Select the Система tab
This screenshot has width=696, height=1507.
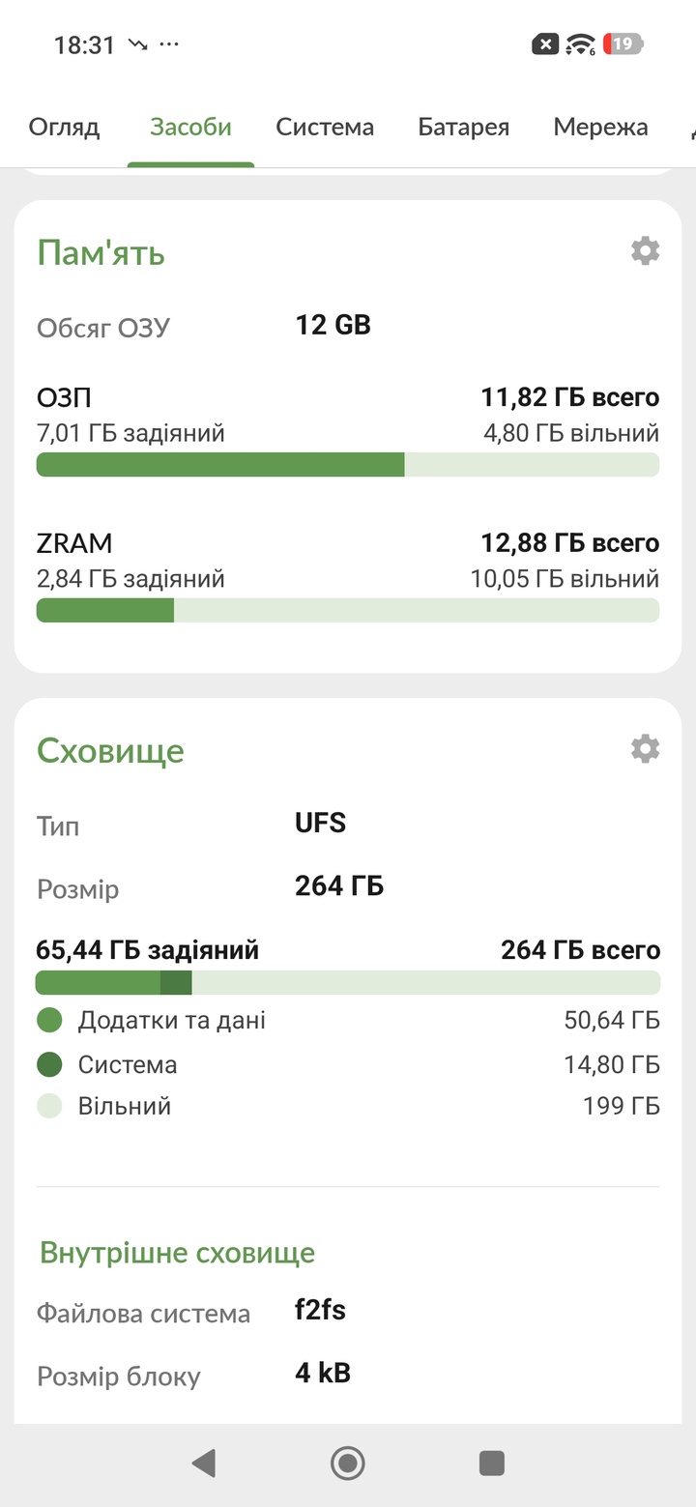[x=325, y=128]
